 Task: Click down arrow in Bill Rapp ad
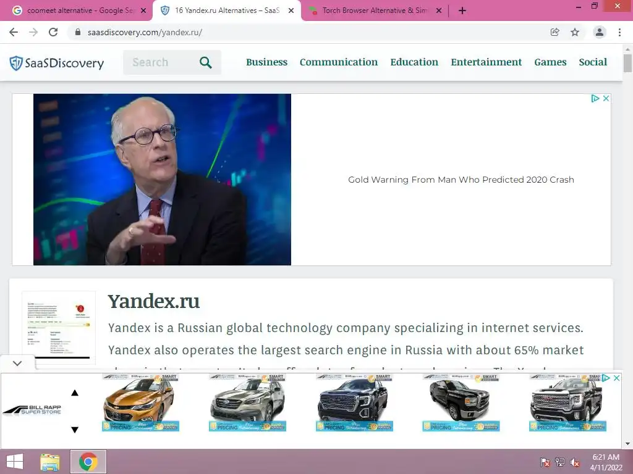pos(75,430)
